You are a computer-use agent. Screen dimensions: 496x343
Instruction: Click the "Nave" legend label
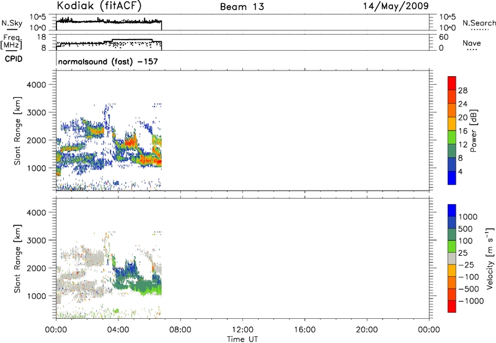[x=472, y=43]
